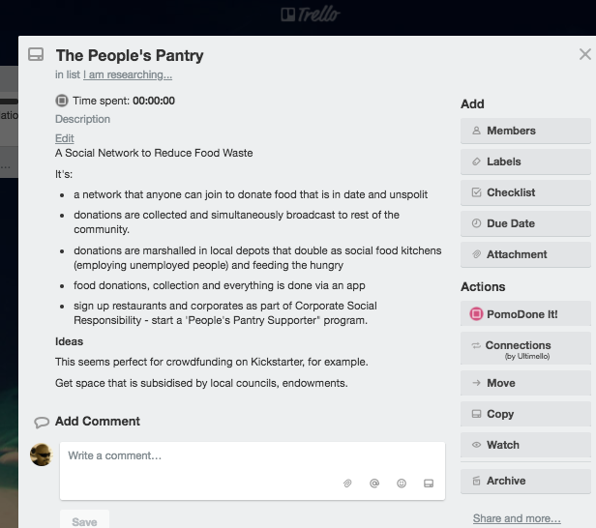The width and height of the screenshot is (596, 528).
Task: Click the card icon beside The People's Pantry title
Action: click(36, 54)
